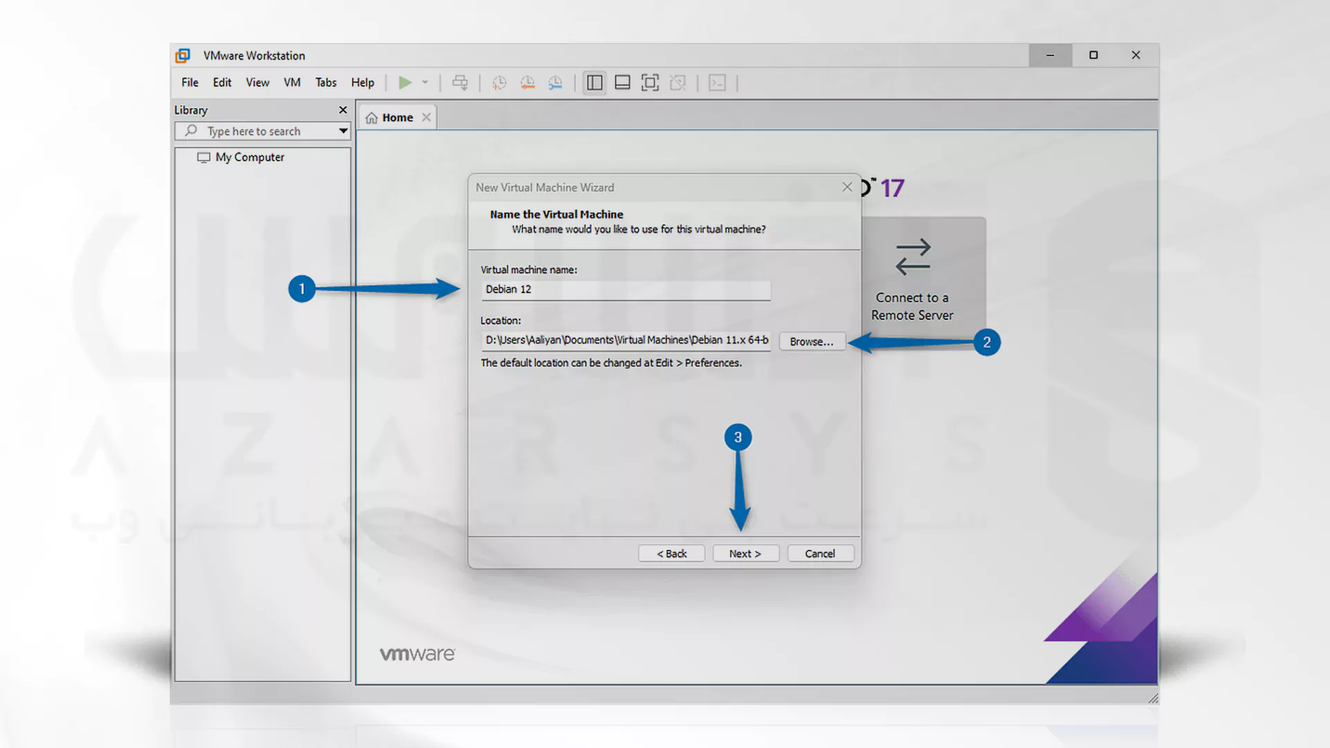Click the Enter Full Screen icon
The height and width of the screenshot is (748, 1330).
(x=650, y=83)
